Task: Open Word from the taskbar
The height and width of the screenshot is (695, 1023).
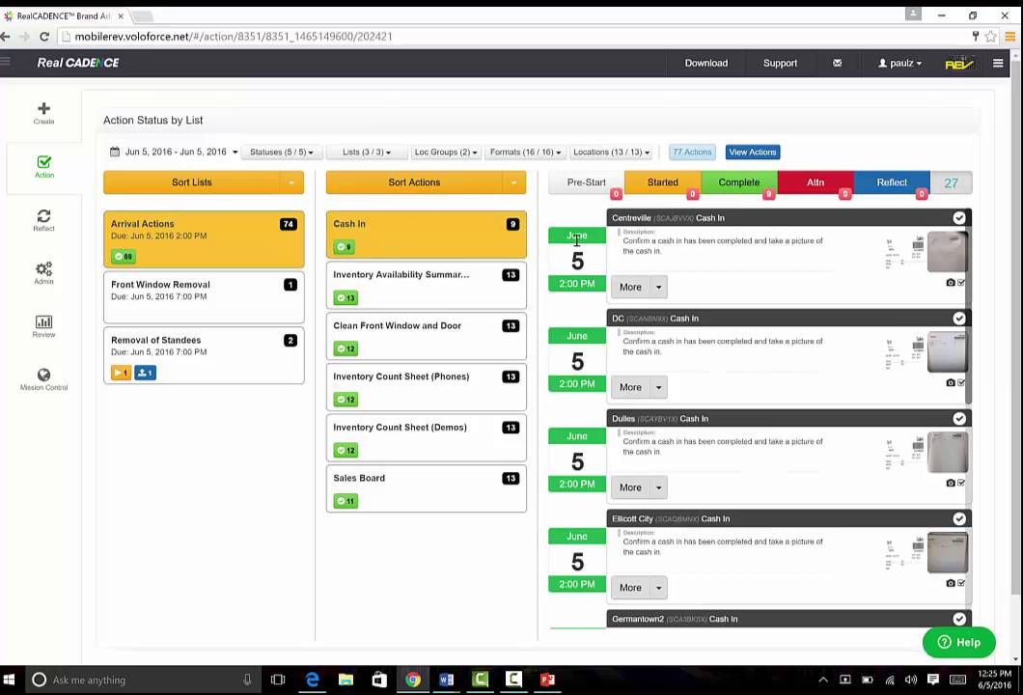Action: [x=446, y=680]
